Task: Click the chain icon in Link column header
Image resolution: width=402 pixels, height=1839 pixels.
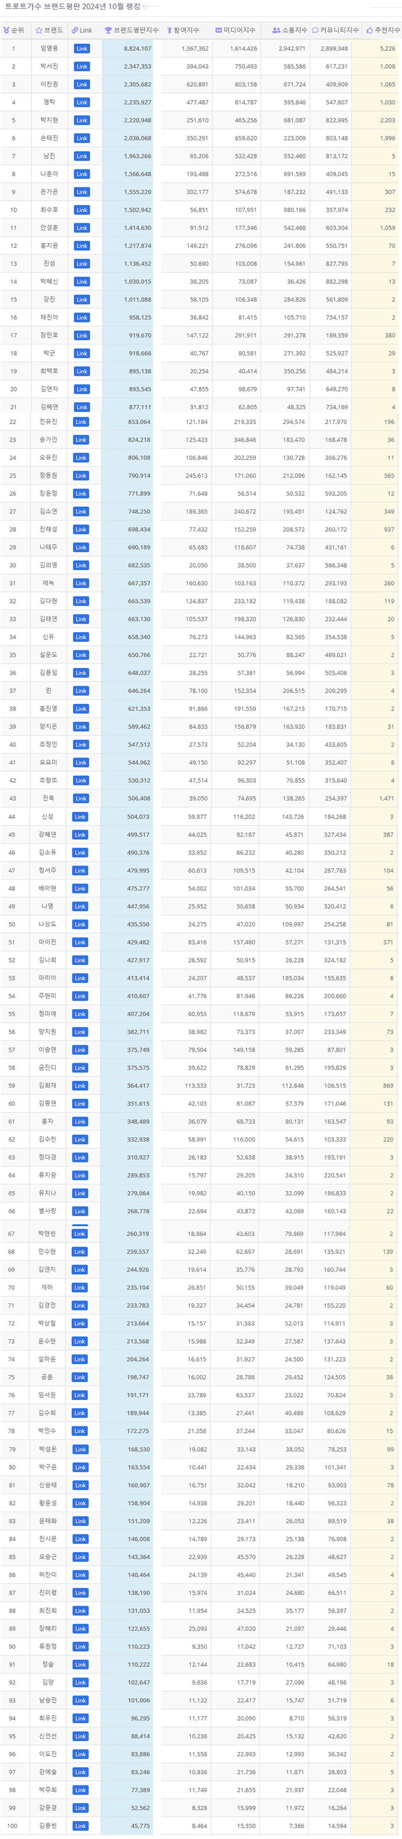Action: [75, 30]
